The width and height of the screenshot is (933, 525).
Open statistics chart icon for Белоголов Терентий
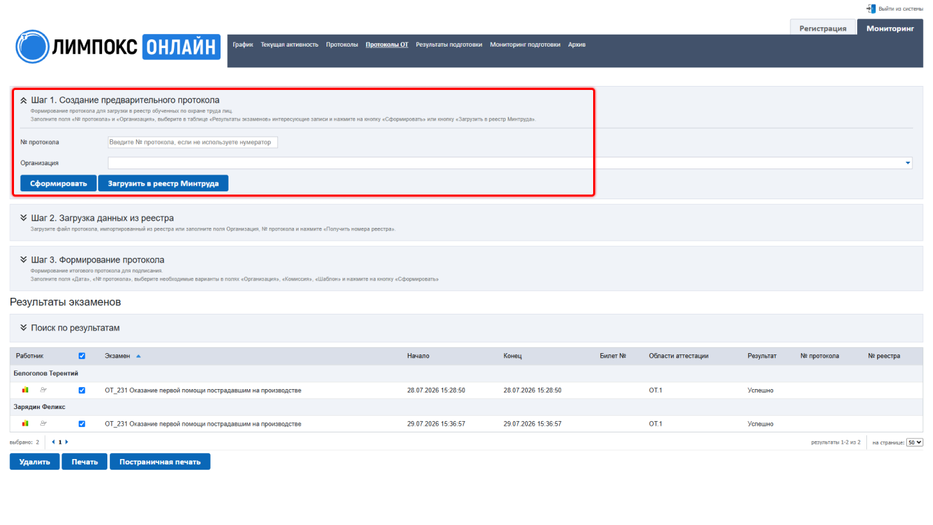[x=25, y=390]
